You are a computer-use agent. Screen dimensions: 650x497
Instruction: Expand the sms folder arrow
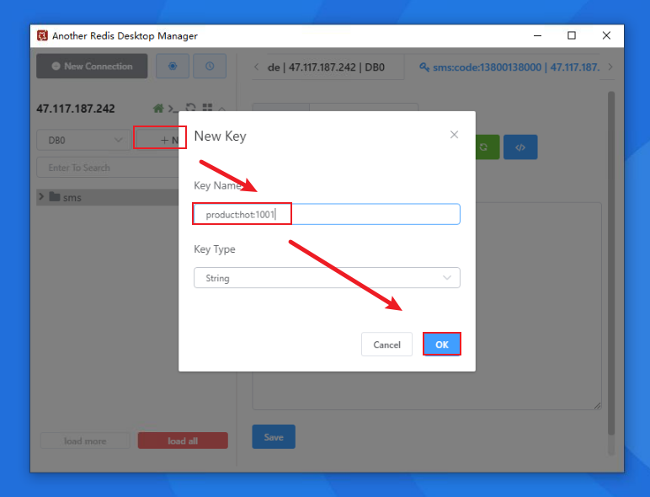(41, 196)
